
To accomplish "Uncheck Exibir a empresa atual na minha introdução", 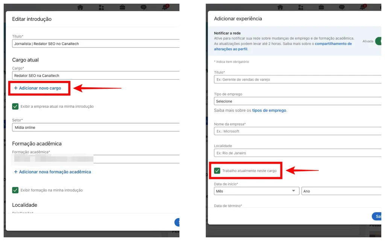I will point(15,106).
